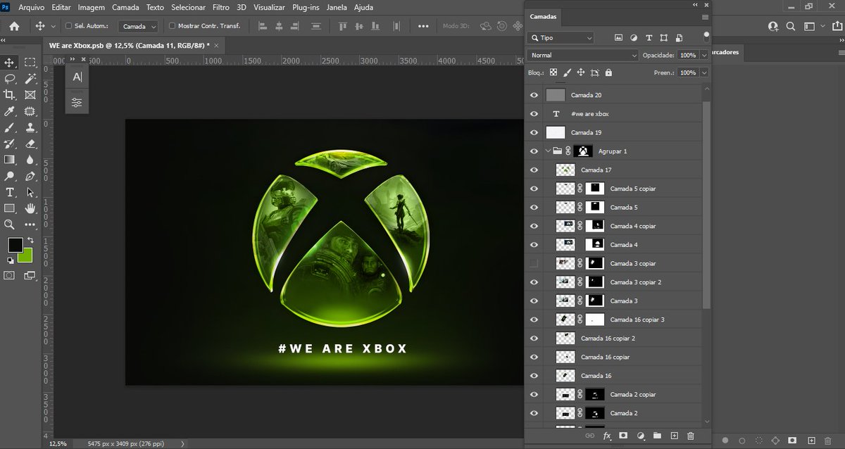Image resolution: width=845 pixels, height=449 pixels.
Task: Toggle Quick Mask mode icon
Action: (9, 275)
